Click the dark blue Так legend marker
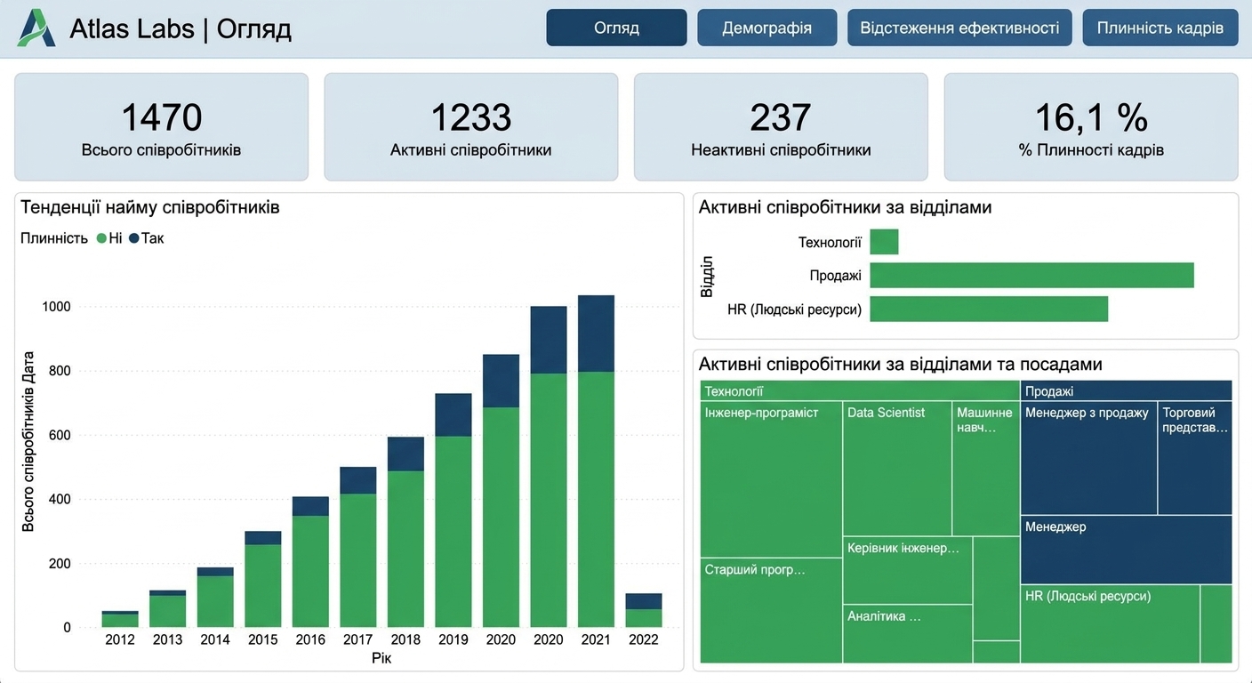 pos(134,238)
